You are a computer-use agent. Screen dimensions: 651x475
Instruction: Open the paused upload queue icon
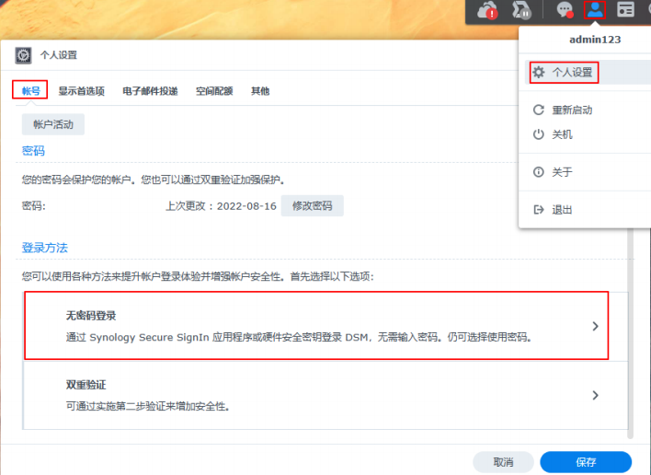521,10
